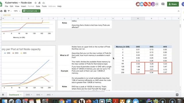
Task: Click the memory row 192 cell
Action: click(123, 70)
